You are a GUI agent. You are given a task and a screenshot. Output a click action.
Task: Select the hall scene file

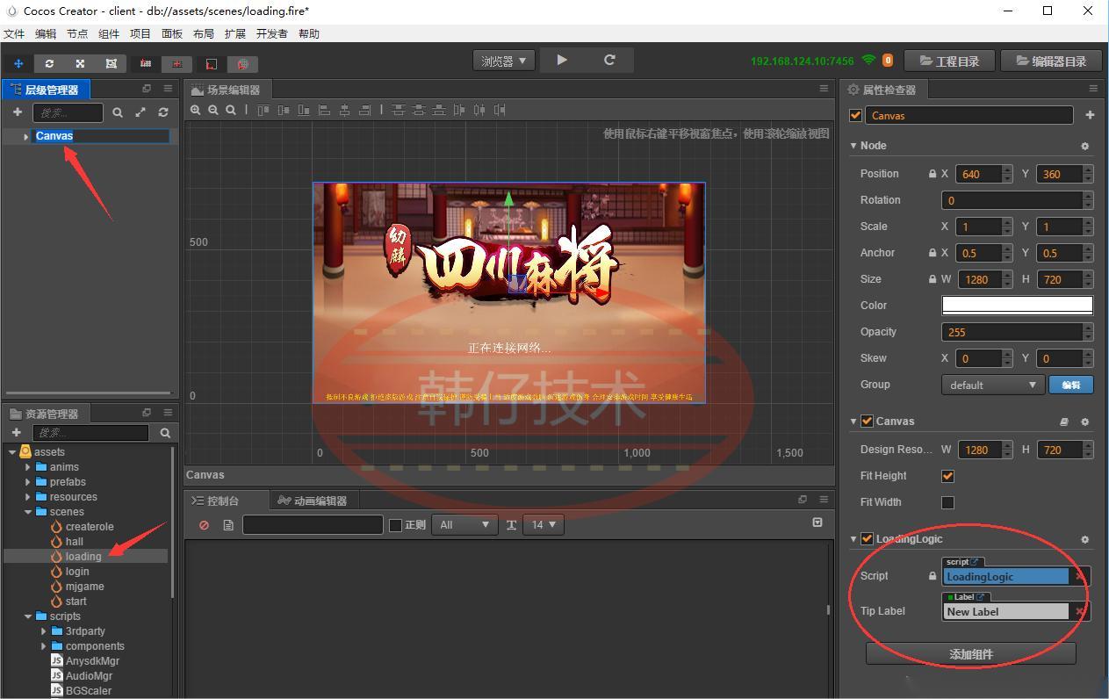click(75, 542)
